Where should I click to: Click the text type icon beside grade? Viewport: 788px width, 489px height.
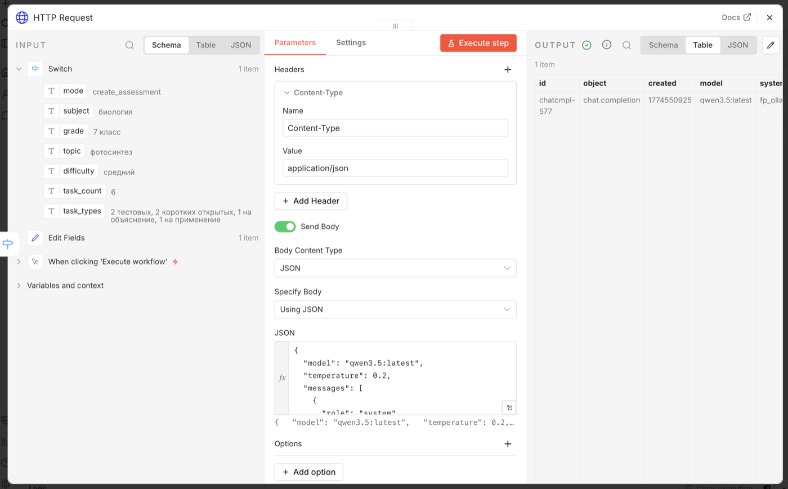point(51,131)
